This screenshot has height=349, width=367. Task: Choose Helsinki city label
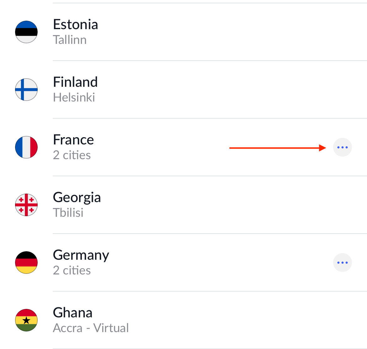click(x=74, y=97)
